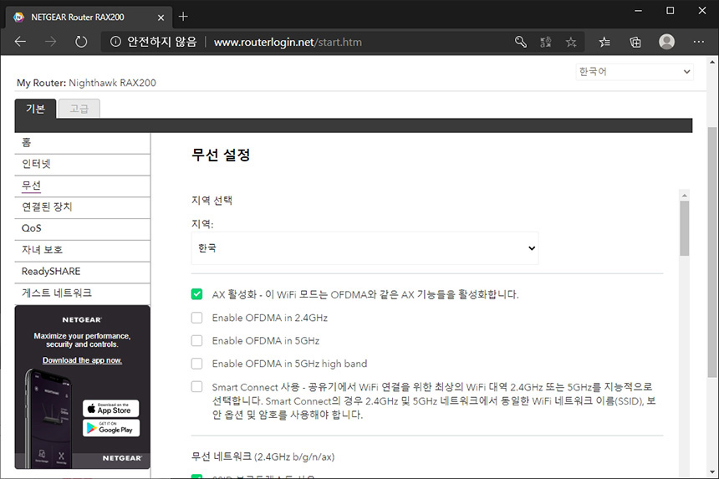
Task: Click 무선 네트워크 (2.4GHz b/g/n/ax) heading
Action: 263,456
